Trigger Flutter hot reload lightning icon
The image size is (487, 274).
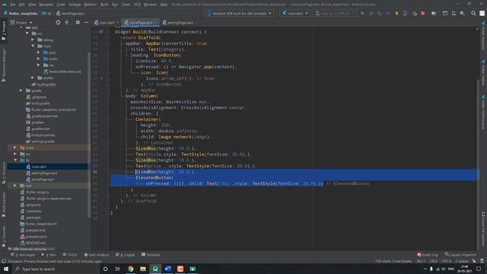(x=396, y=14)
